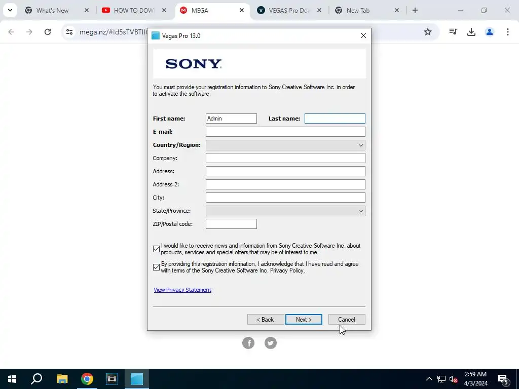Screen dimensions: 519x389
Task: Expand the State/Province dropdown
Action: click(285, 211)
